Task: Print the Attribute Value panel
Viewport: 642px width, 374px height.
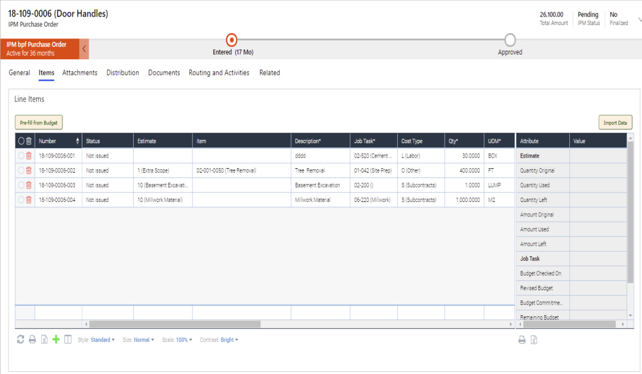Action: (522, 339)
